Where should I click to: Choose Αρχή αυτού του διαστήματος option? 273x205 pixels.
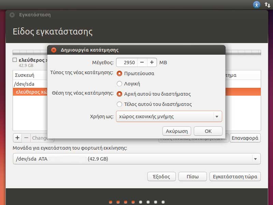[119, 94]
